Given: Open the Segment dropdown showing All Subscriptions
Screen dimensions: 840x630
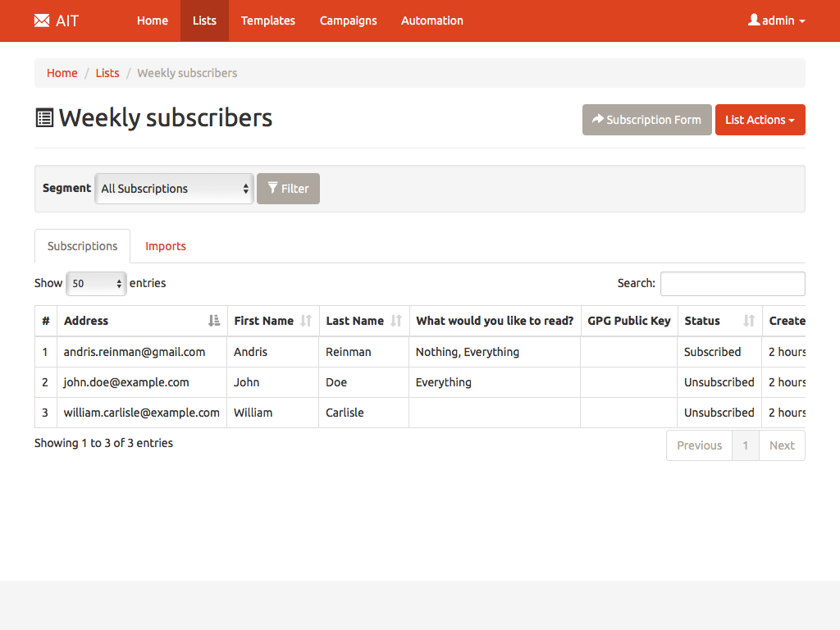Looking at the screenshot, I should (x=175, y=189).
